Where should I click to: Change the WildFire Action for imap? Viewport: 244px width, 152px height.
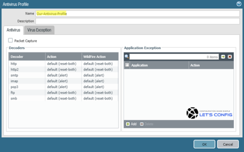tap(100, 81)
